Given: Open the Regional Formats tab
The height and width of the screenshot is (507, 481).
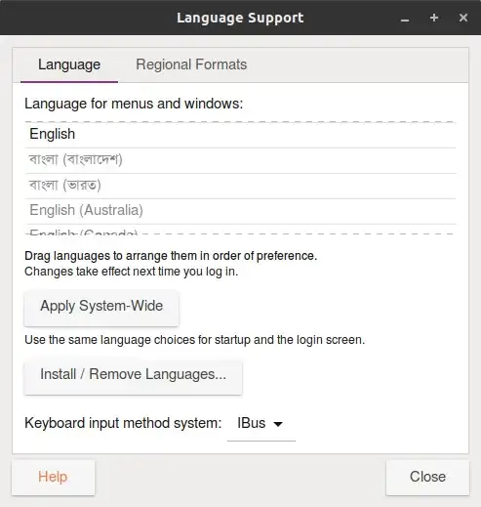Looking at the screenshot, I should (x=191, y=64).
